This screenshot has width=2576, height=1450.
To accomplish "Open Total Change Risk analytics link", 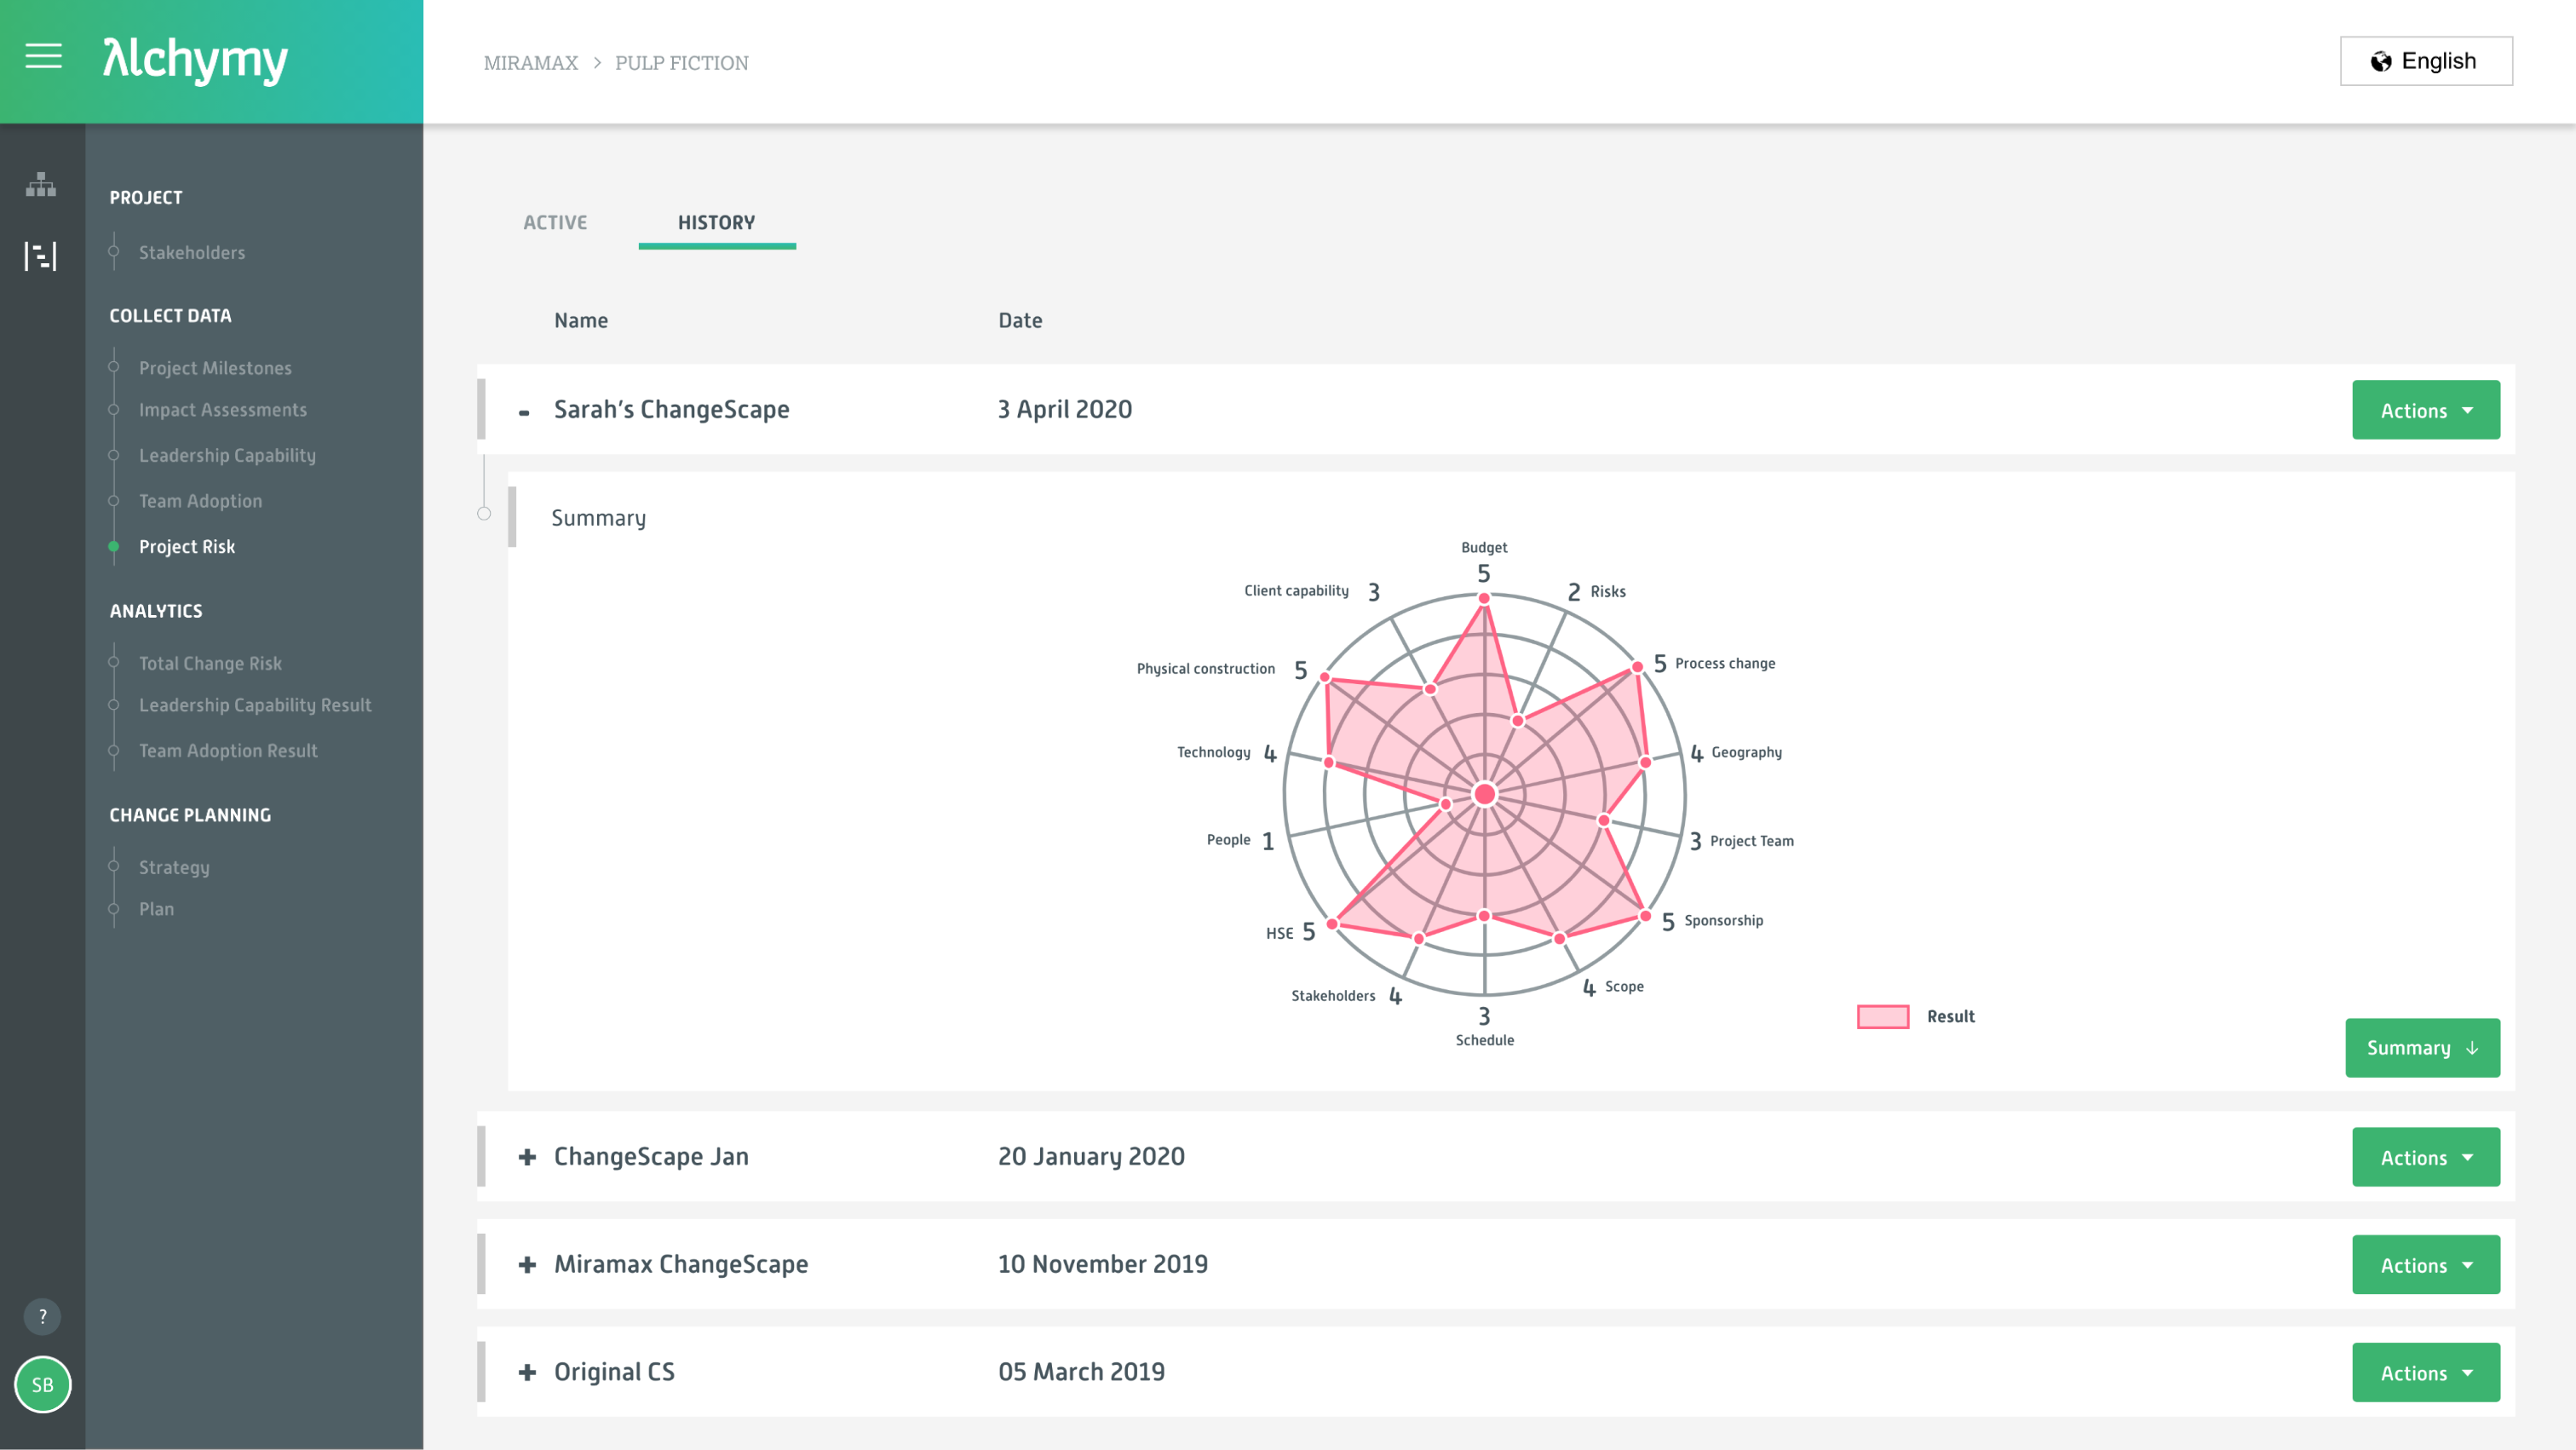I will (x=210, y=663).
